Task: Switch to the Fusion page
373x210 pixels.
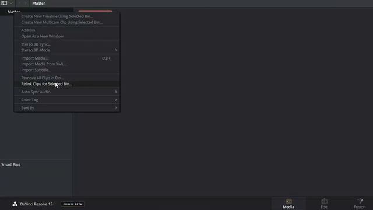Action: coord(360,204)
